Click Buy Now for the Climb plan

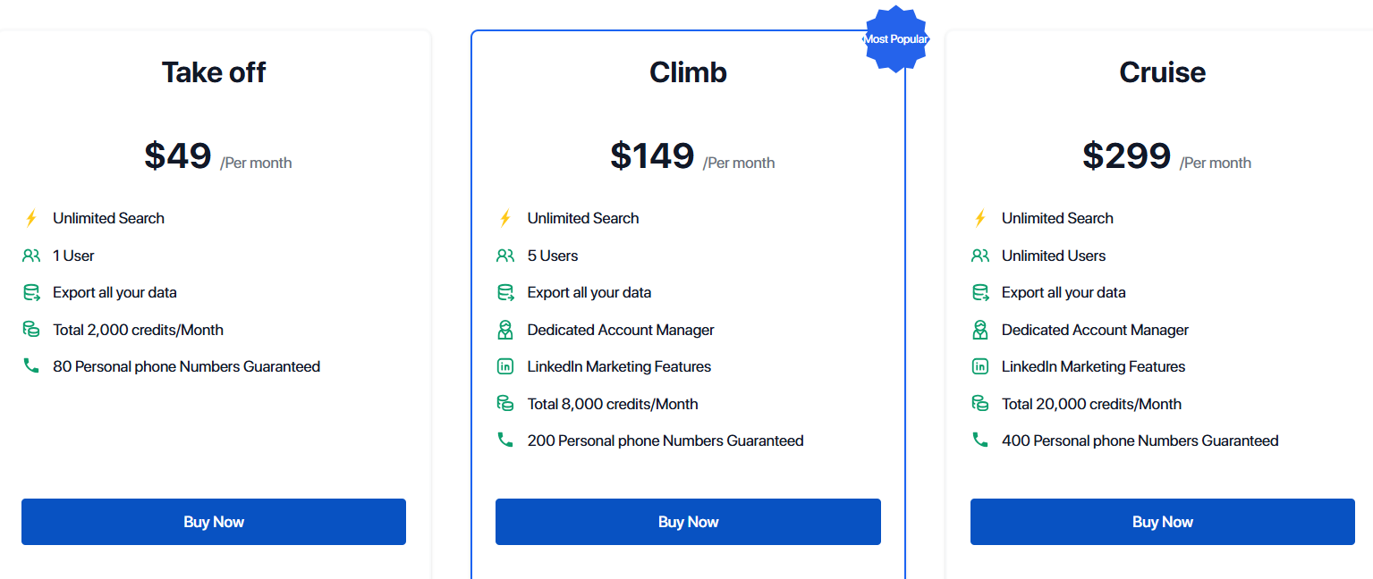[687, 521]
